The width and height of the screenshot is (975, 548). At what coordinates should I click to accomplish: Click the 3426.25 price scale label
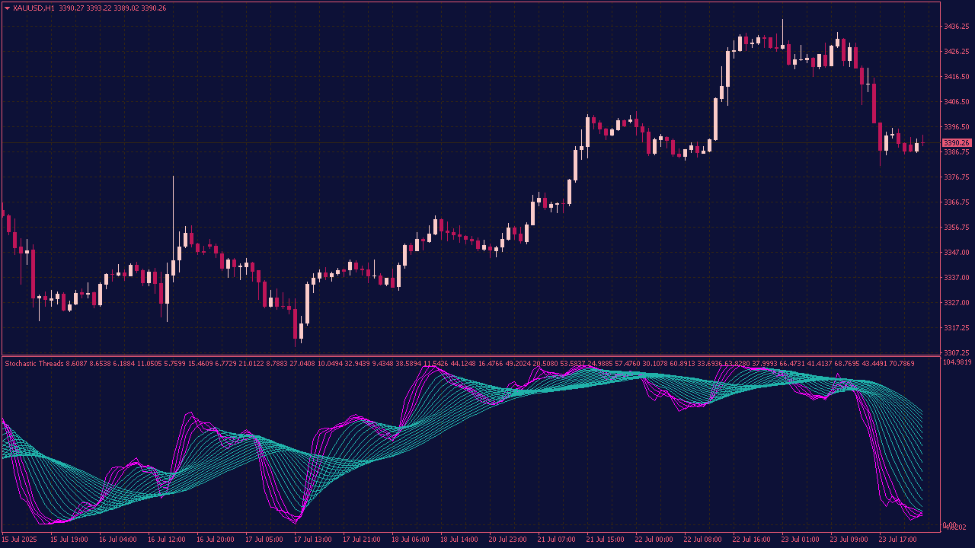point(956,52)
